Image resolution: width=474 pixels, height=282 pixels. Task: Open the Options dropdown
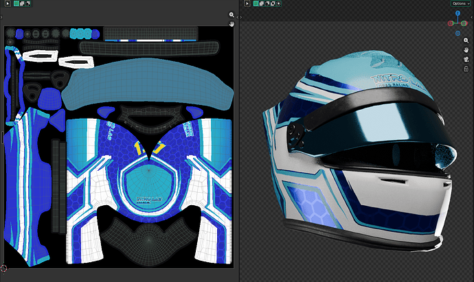click(x=461, y=3)
